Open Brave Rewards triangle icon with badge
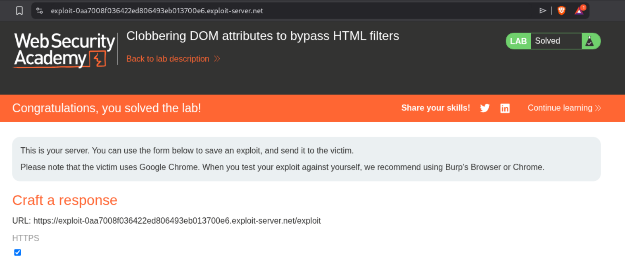The width and height of the screenshot is (625, 264). pos(580,10)
